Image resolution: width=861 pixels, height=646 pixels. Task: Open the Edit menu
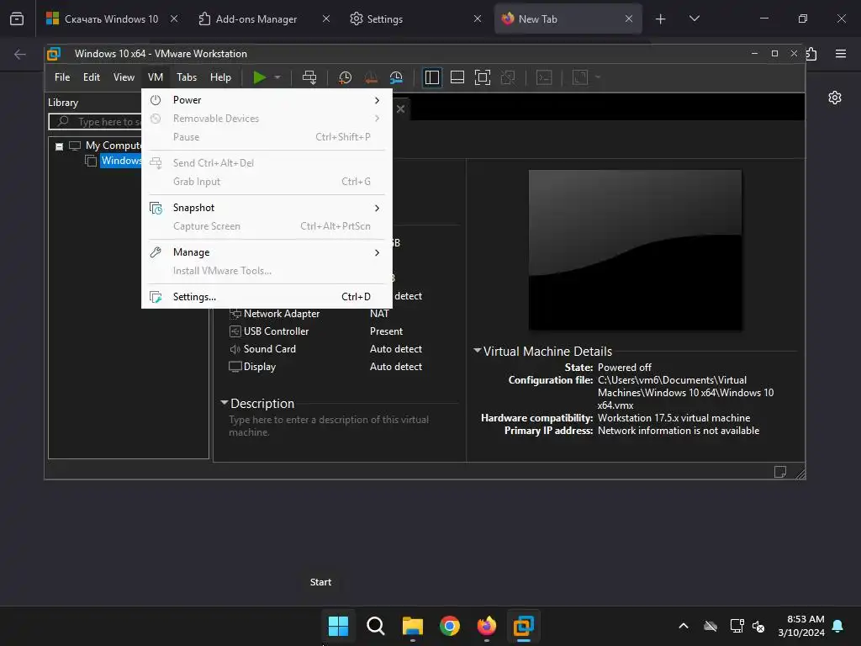tap(91, 77)
